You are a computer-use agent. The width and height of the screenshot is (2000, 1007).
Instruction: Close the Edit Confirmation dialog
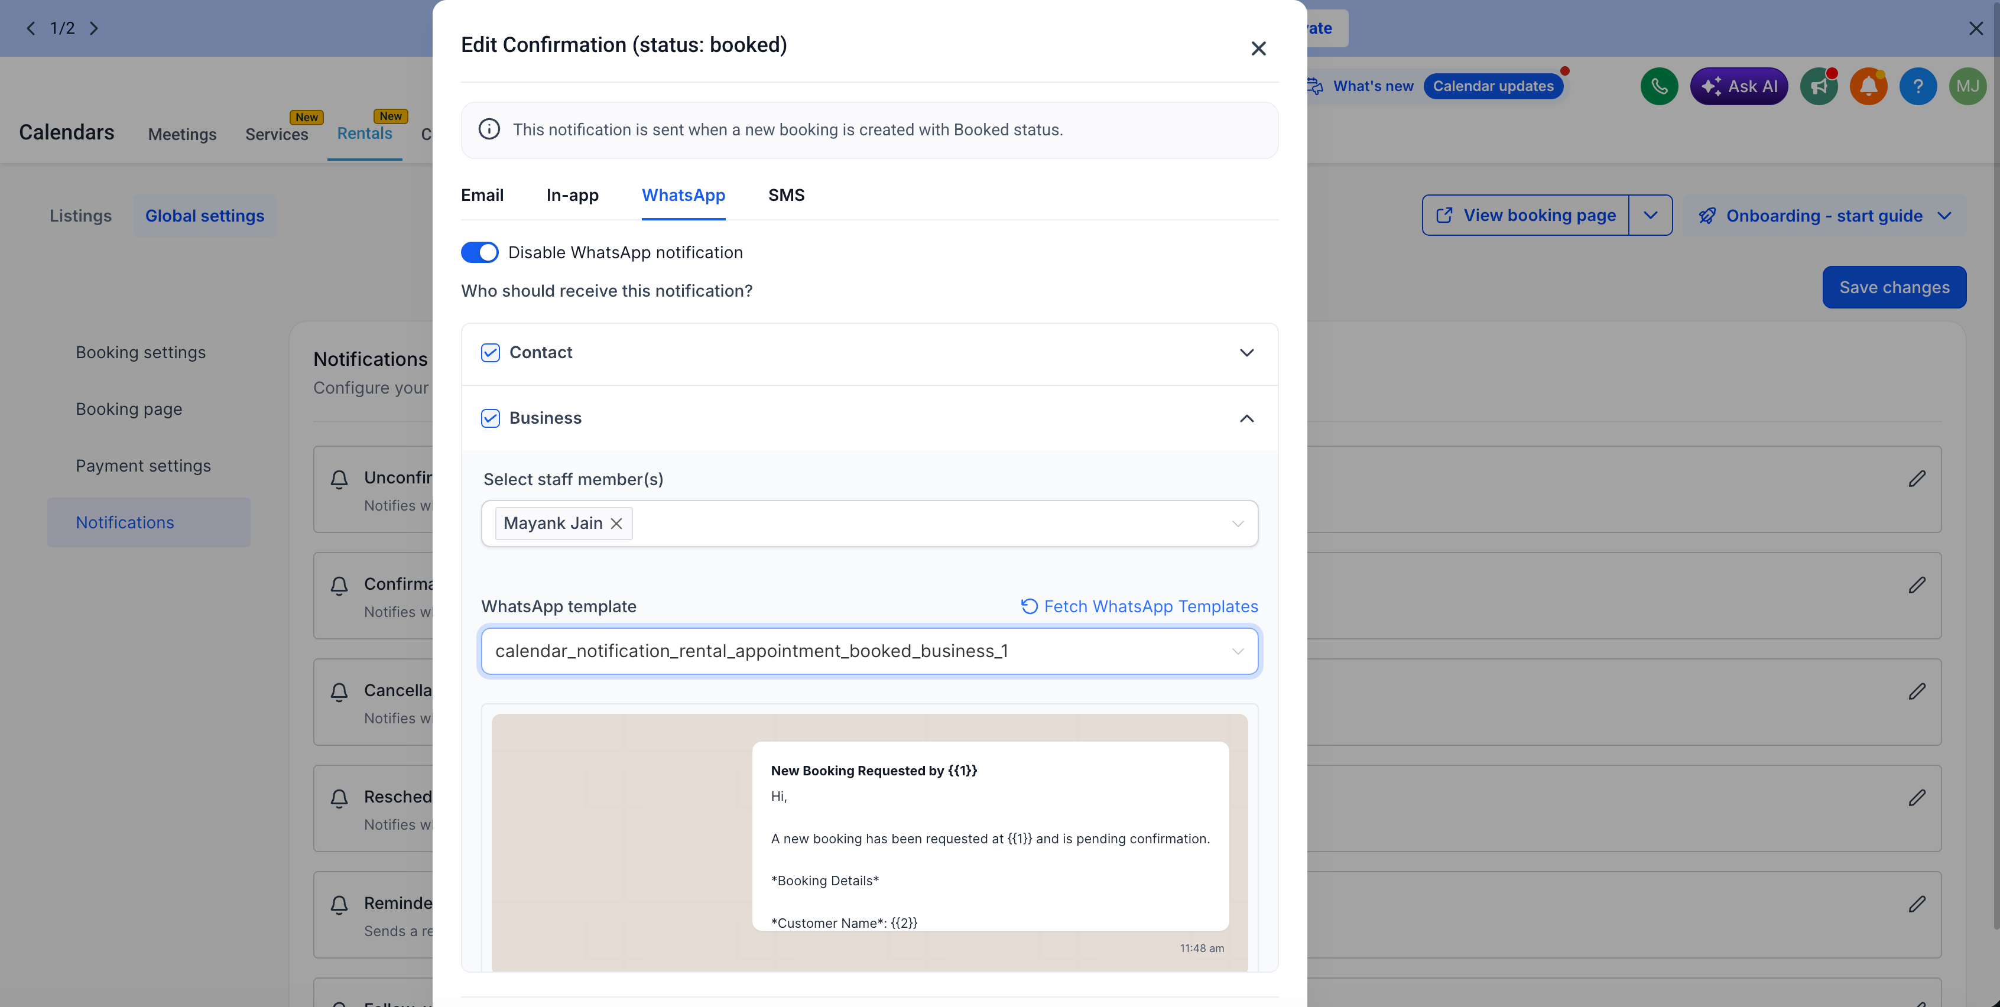click(1258, 48)
